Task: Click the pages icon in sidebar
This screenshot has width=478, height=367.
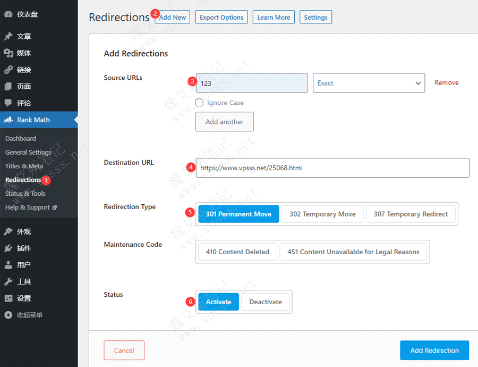Action: pyautogui.click(x=8, y=86)
